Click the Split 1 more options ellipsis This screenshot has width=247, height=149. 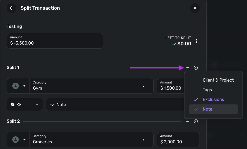coord(187,68)
